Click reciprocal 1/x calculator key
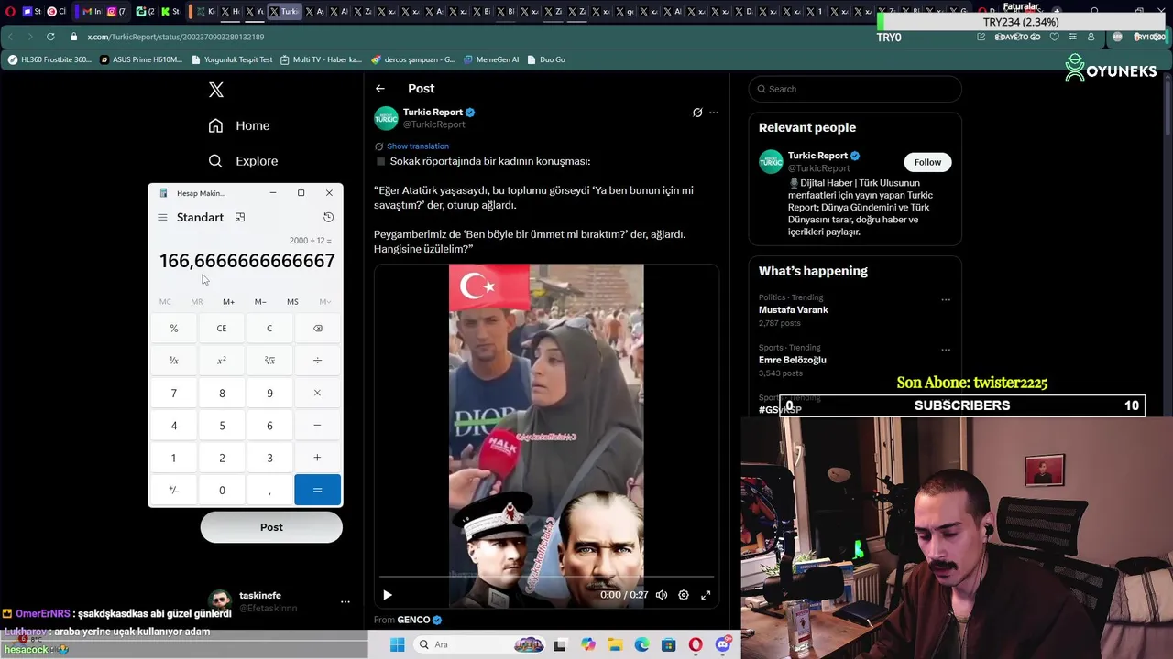This screenshot has height=659, width=1173. tap(174, 361)
